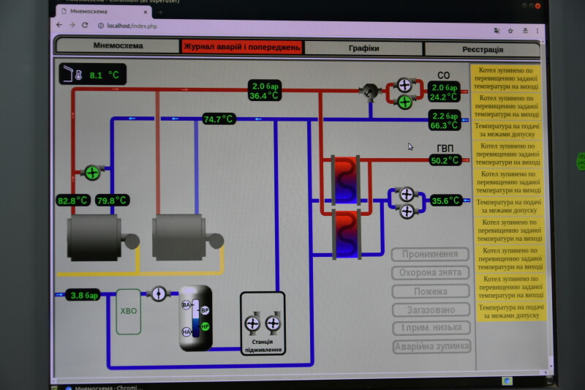Click the lower heat exchanger
The image size is (585, 390).
tap(347, 234)
